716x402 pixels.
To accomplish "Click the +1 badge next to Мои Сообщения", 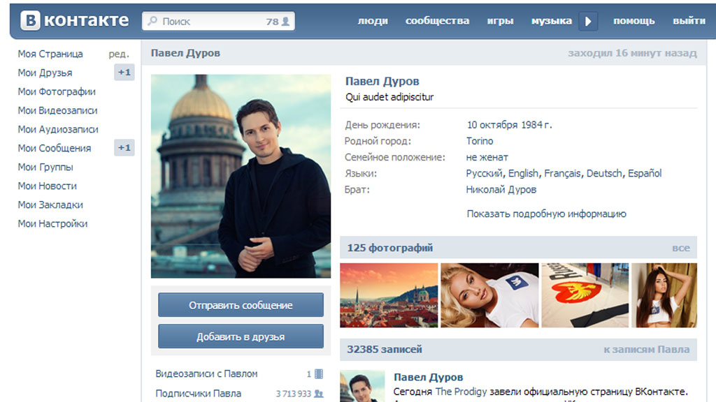I will click(x=124, y=148).
